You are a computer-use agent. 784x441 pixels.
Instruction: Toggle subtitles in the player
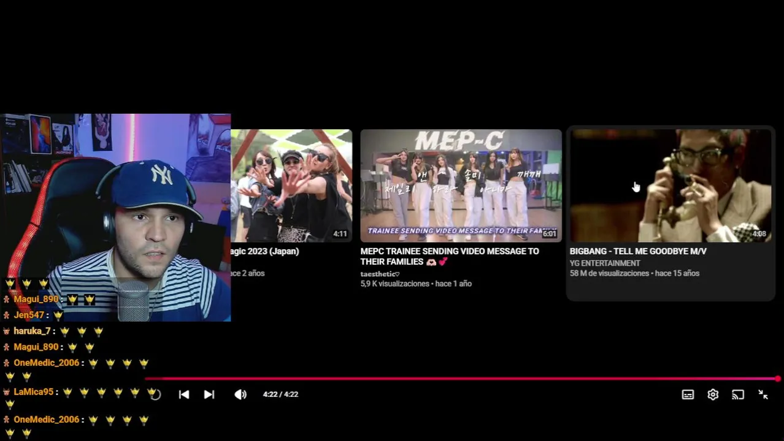[688, 395]
